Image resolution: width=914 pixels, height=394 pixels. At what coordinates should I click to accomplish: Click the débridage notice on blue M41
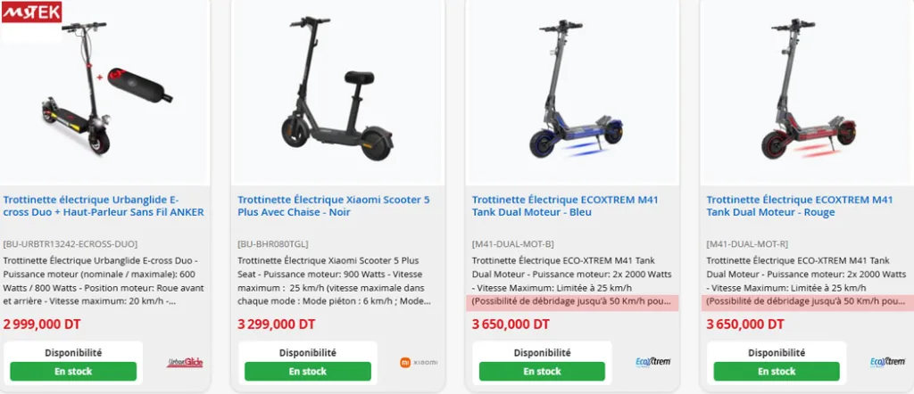(x=571, y=302)
